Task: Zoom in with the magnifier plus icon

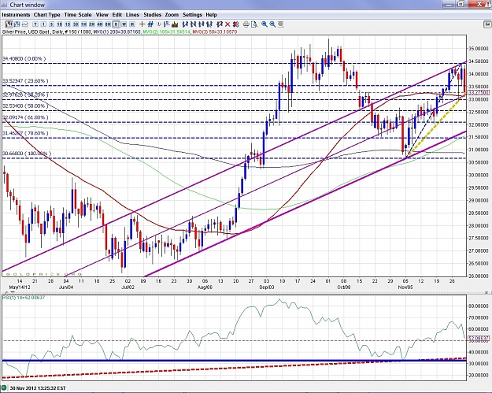Action: 264,24
